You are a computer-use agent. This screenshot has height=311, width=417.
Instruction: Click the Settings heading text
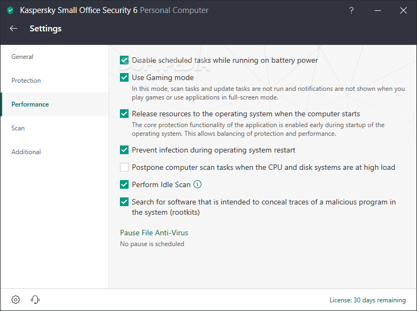click(x=45, y=29)
